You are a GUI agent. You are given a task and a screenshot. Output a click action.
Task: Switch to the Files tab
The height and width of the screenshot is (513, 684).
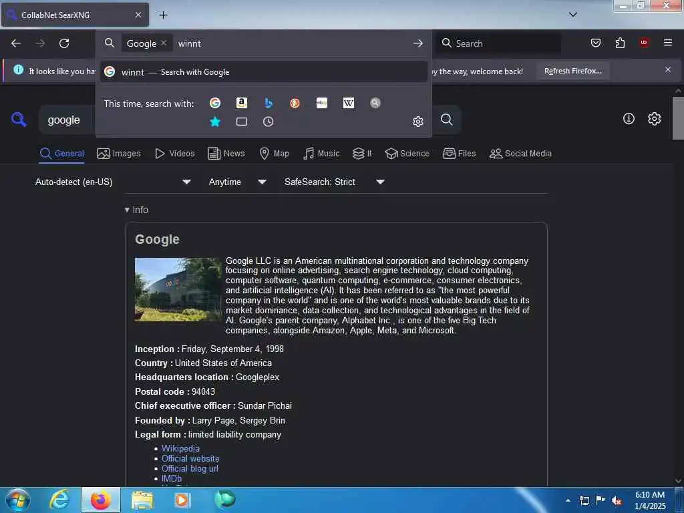(x=460, y=154)
